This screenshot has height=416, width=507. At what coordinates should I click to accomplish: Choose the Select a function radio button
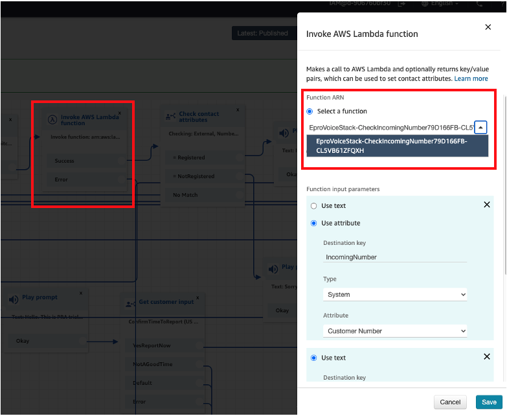310,111
